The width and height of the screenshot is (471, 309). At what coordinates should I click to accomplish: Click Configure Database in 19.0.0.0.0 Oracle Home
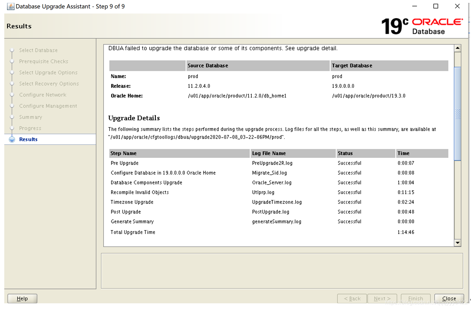tap(163, 173)
